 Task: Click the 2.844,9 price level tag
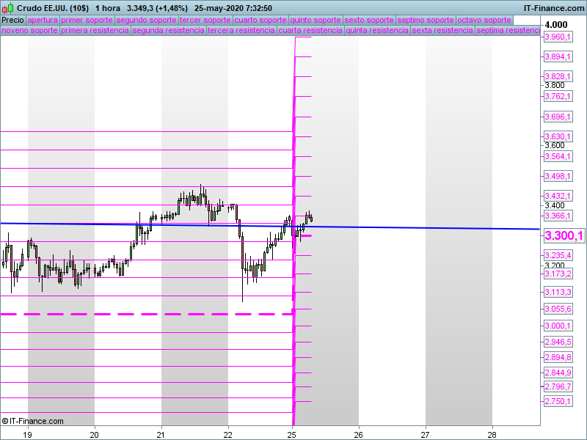[558, 373]
